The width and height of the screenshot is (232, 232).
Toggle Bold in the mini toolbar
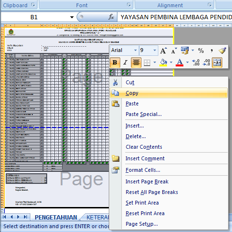coord(115,63)
